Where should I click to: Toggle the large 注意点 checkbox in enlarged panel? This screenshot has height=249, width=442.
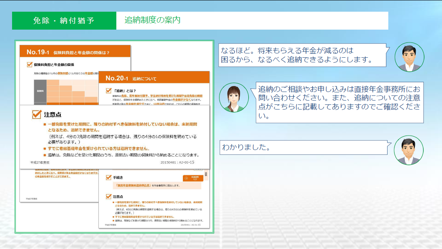[x=37, y=115]
